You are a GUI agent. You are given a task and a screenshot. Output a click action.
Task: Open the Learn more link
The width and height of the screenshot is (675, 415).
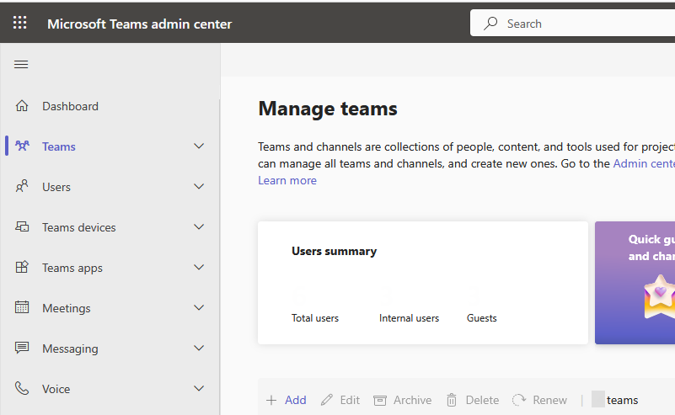(x=287, y=181)
